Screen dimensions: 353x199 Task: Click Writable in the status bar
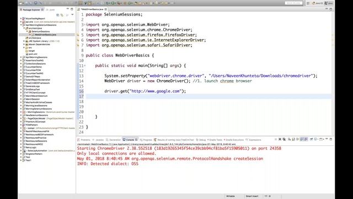(231, 196)
